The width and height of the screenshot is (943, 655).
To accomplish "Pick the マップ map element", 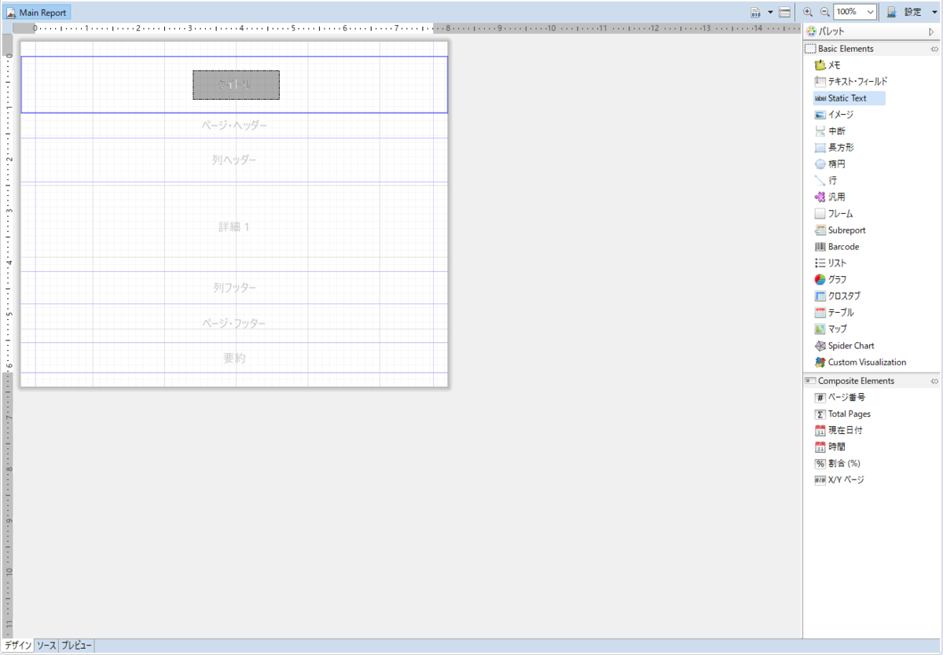I will (831, 329).
